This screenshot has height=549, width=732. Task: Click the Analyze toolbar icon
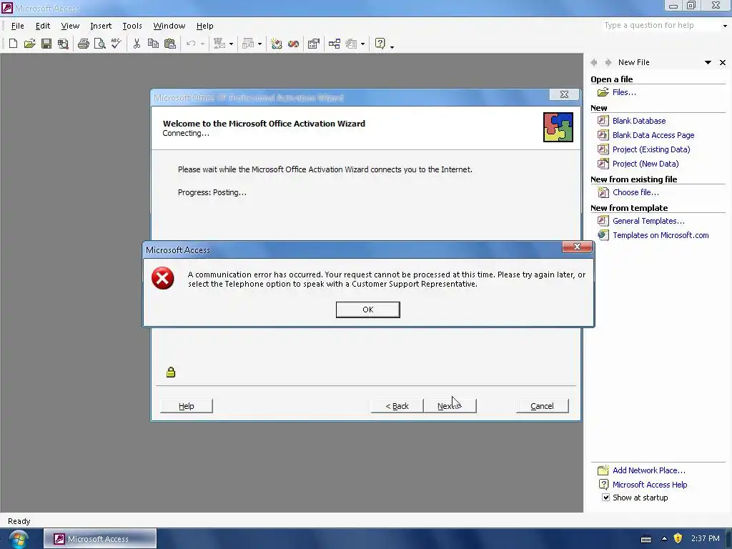click(248, 44)
